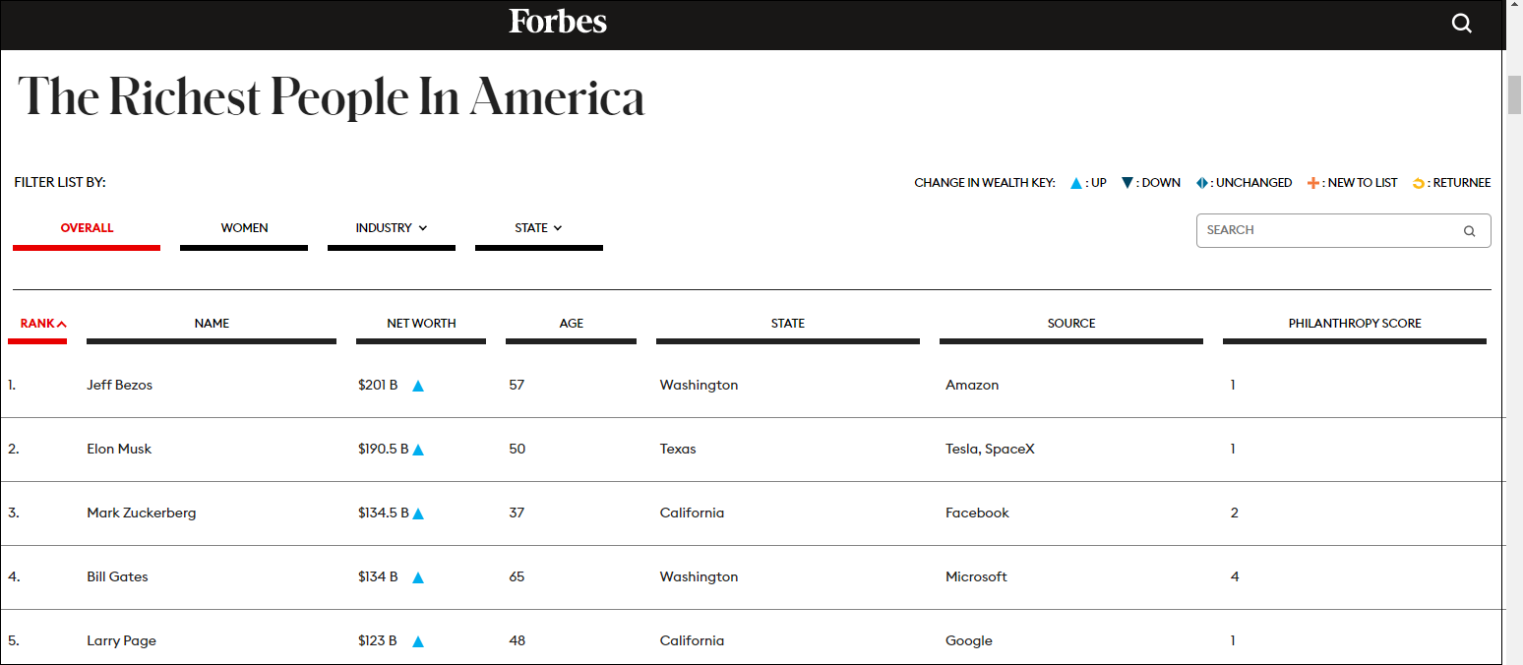Click into the Search input field
This screenshot has height=665, width=1523.
coord(1328,230)
